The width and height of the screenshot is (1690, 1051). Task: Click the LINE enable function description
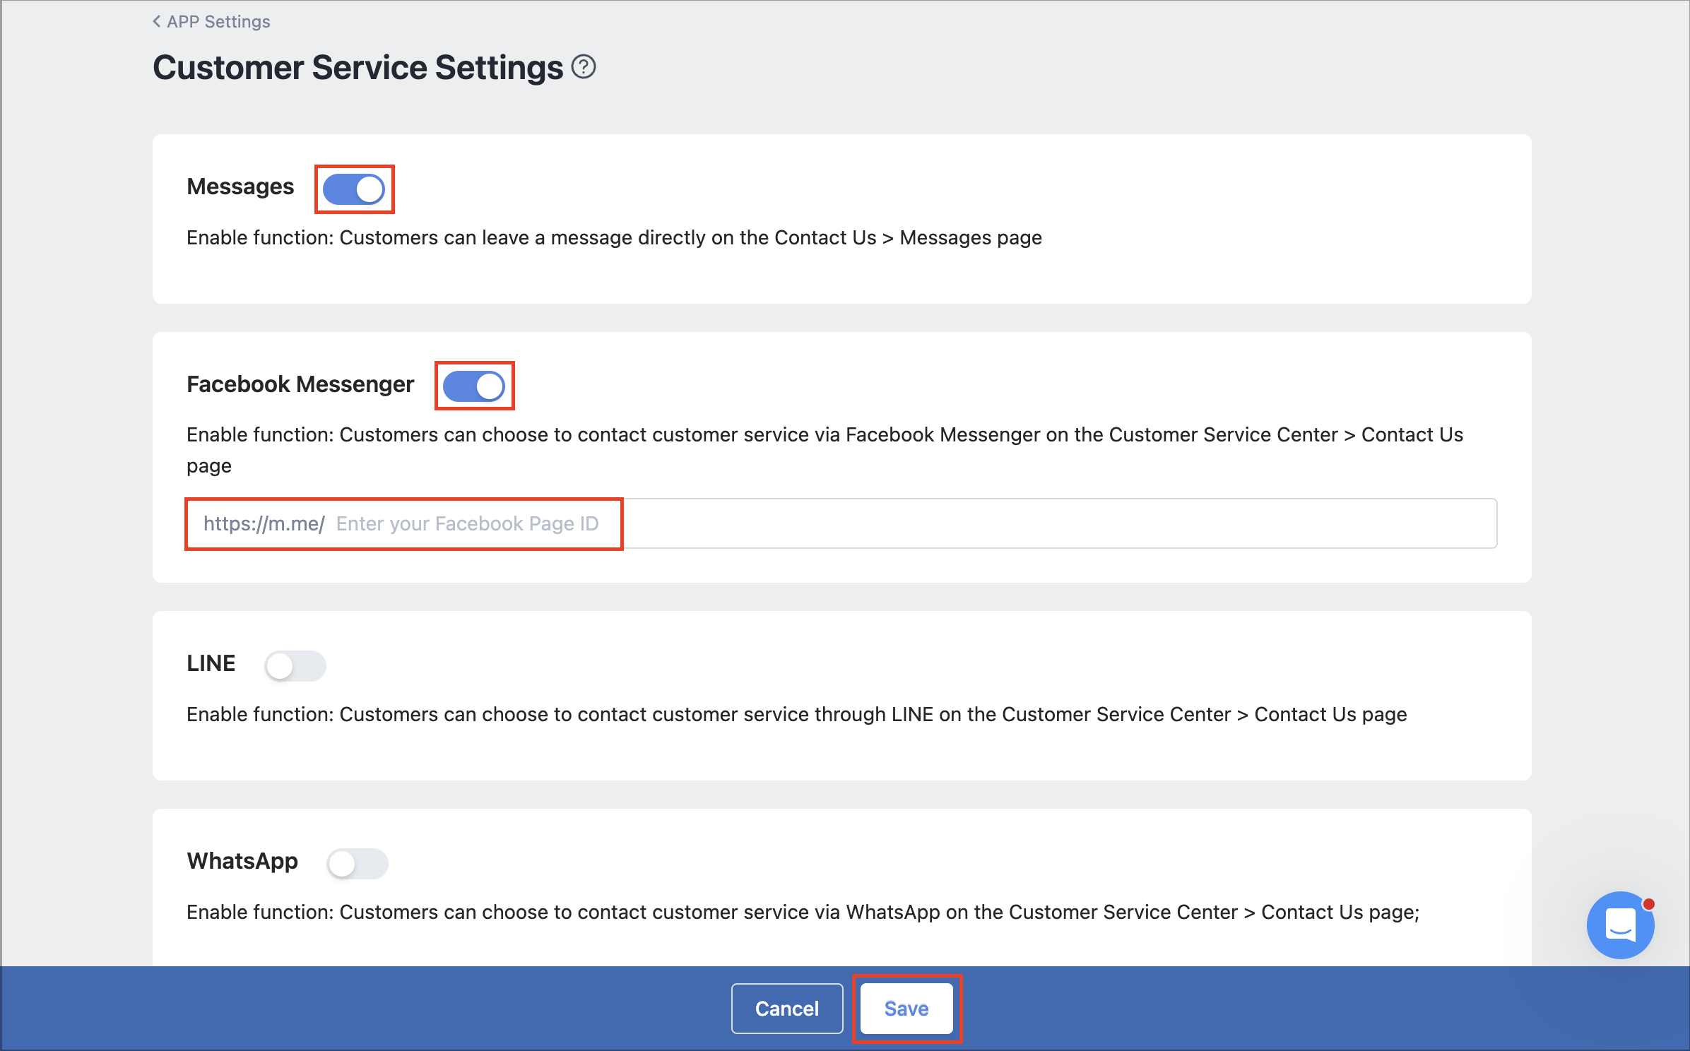[x=796, y=715]
